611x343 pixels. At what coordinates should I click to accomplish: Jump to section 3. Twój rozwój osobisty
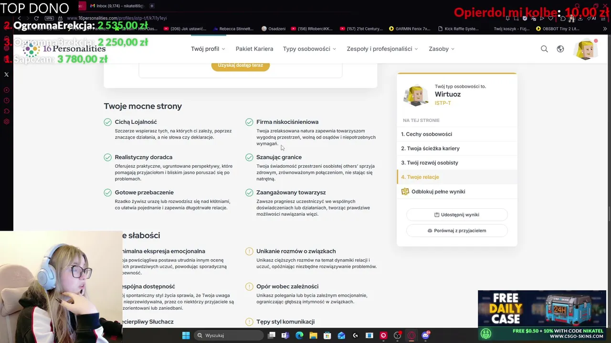[457, 162]
